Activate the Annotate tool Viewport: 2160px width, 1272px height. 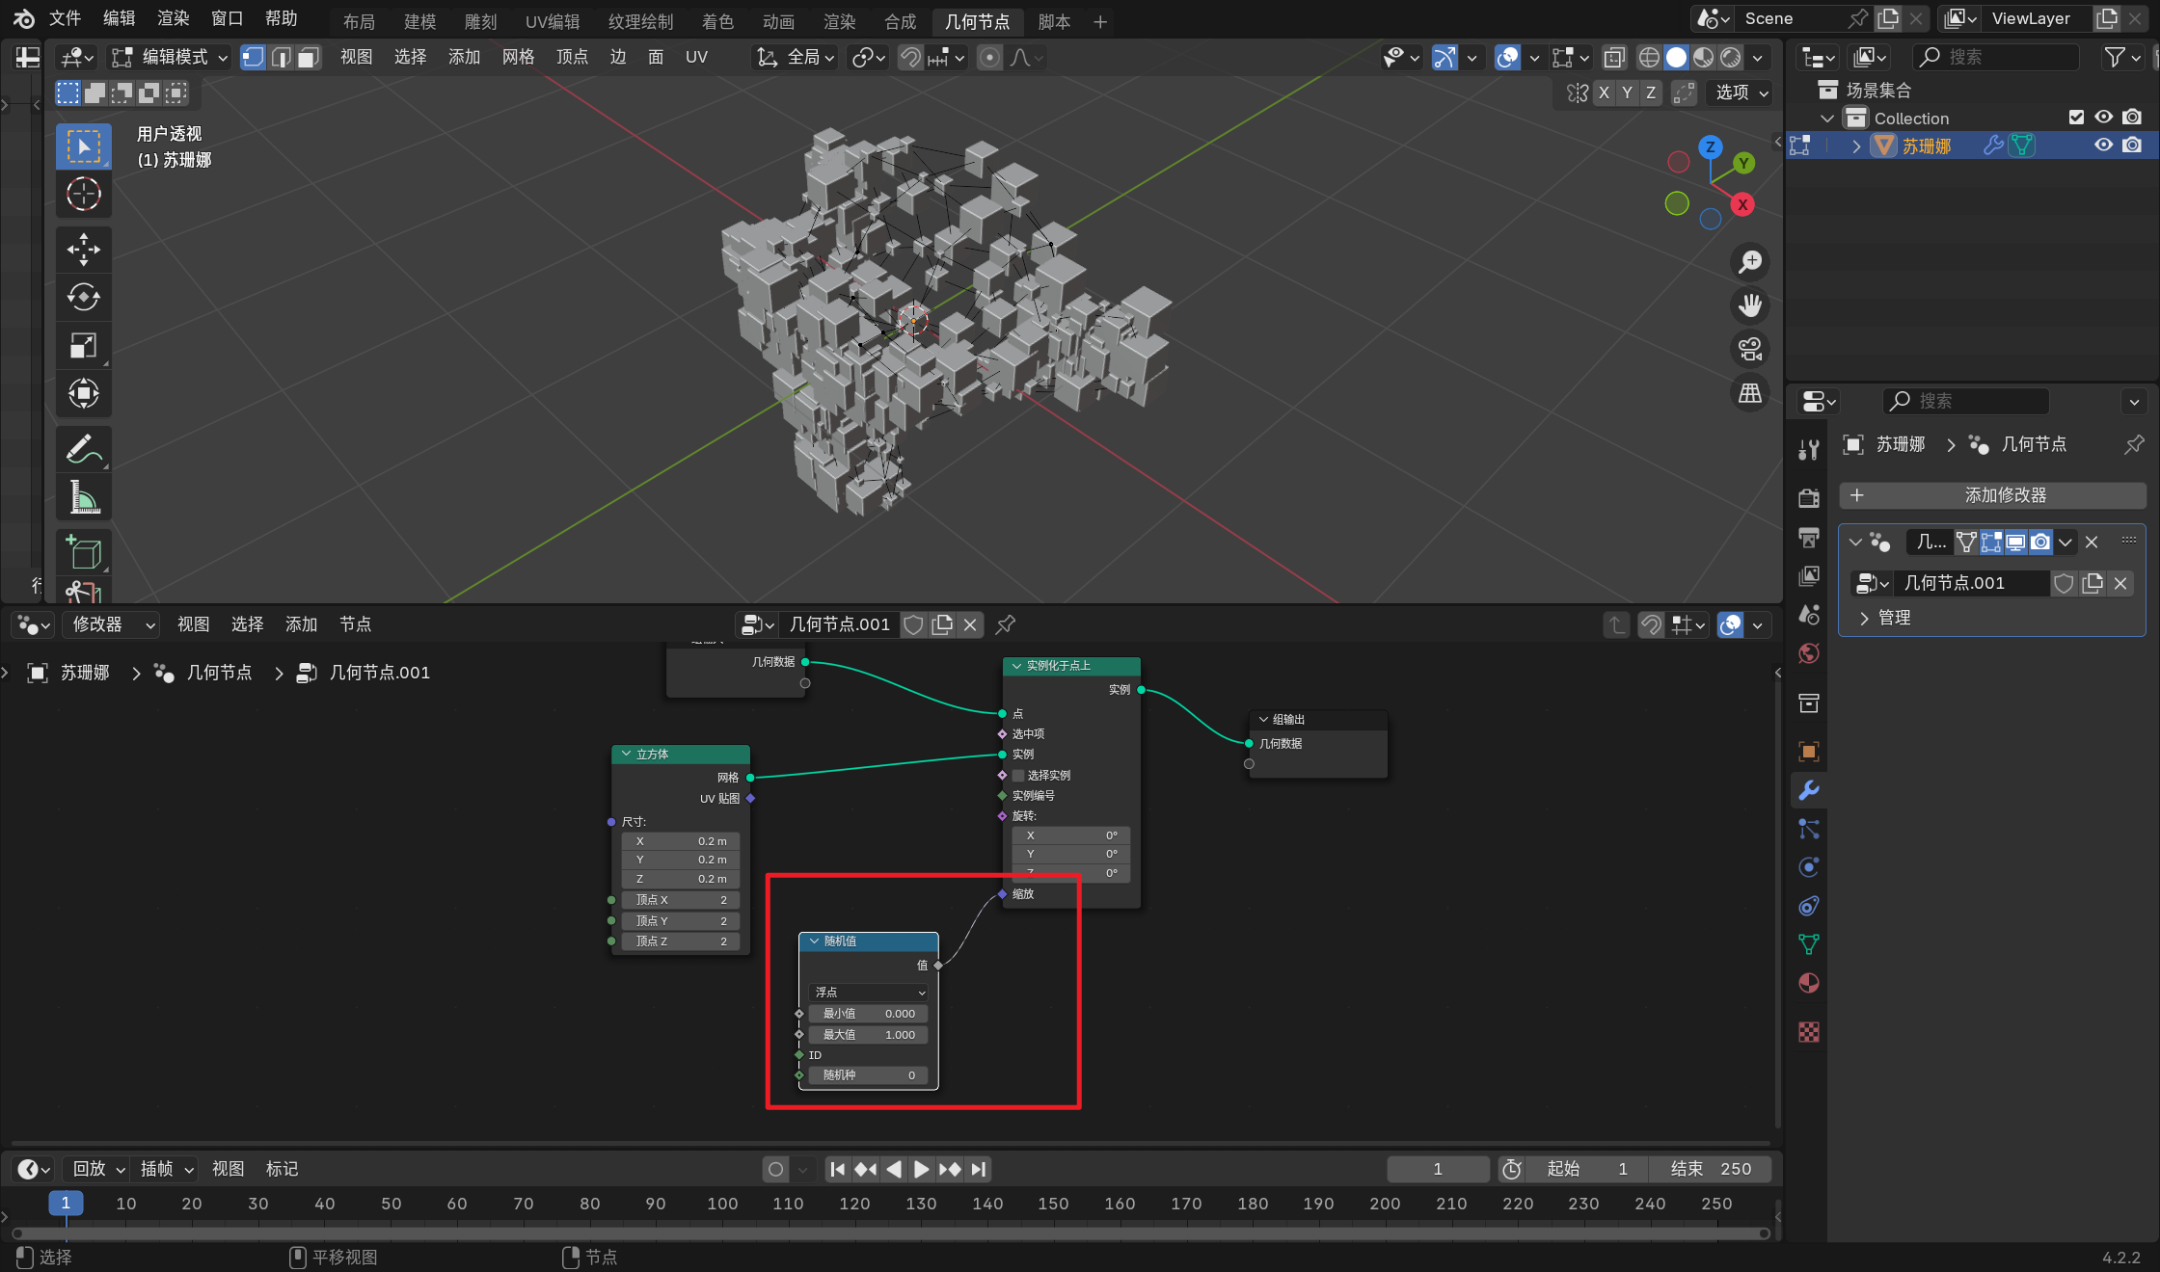(x=83, y=449)
